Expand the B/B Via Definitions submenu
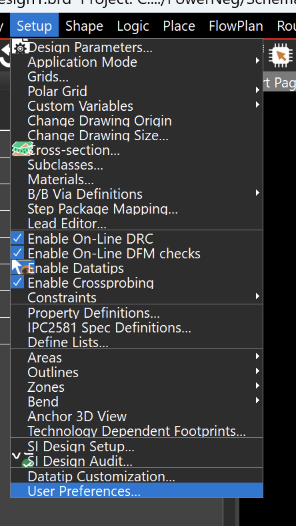Viewport: 296px width, 526px height. click(137, 194)
